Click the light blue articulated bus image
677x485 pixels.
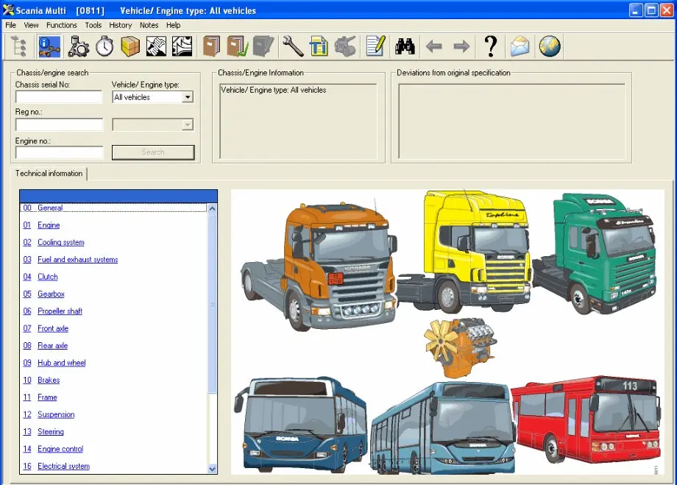click(x=443, y=428)
